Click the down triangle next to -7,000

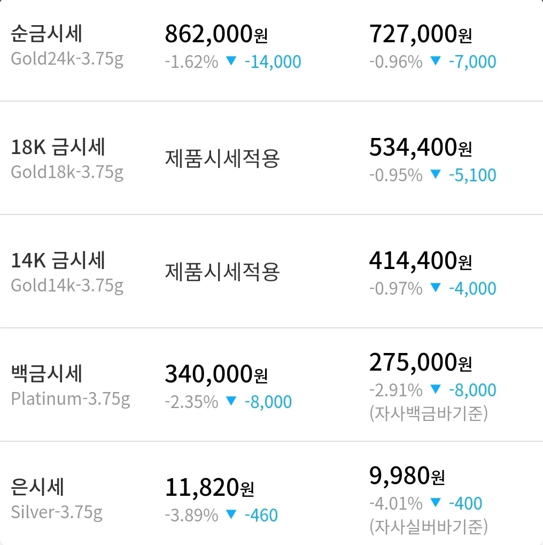pos(435,61)
